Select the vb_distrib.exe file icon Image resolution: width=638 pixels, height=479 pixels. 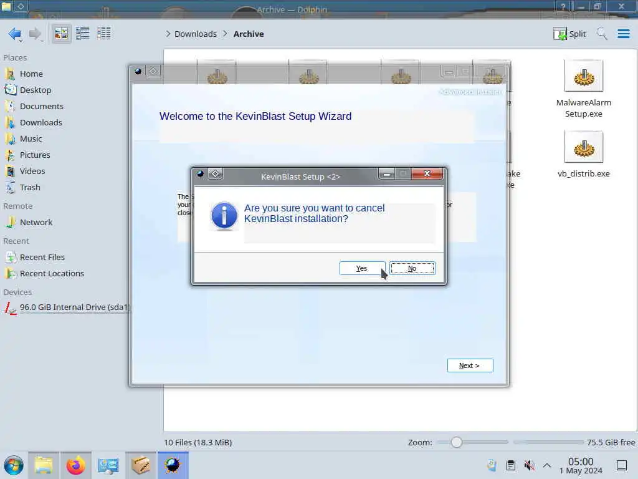(583, 147)
